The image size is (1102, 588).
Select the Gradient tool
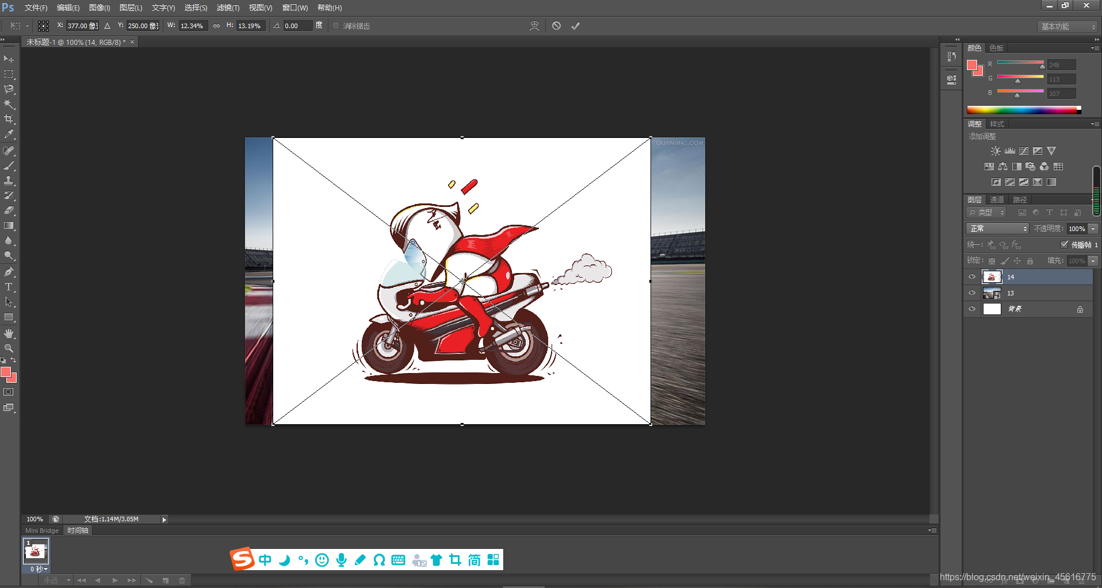click(9, 225)
